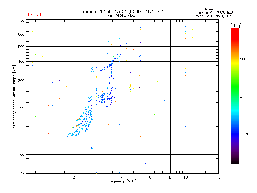Click the colorbar tick label '100'
The image size is (257, 193).
coord(243,59)
